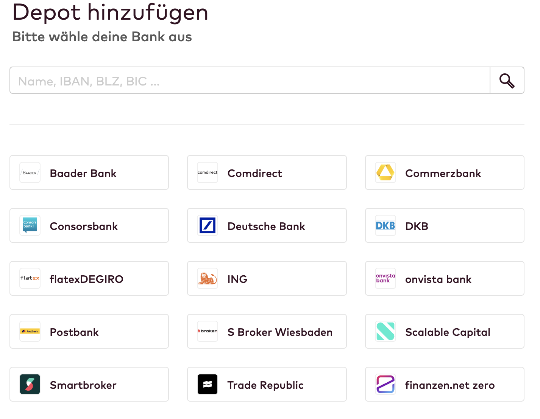Image resolution: width=540 pixels, height=419 pixels.
Task: Focus the Name, IBAN, BLZ, BIC search field
Action: click(250, 81)
